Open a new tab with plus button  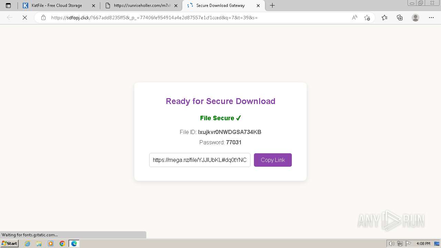(x=272, y=6)
